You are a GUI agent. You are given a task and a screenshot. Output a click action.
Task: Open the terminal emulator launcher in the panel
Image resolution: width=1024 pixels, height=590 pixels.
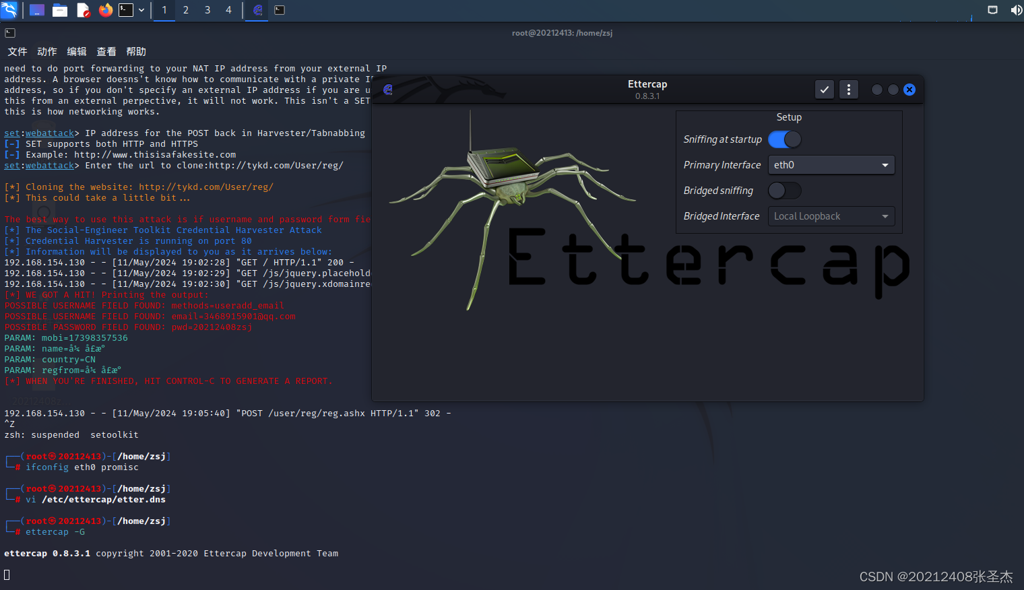(126, 10)
